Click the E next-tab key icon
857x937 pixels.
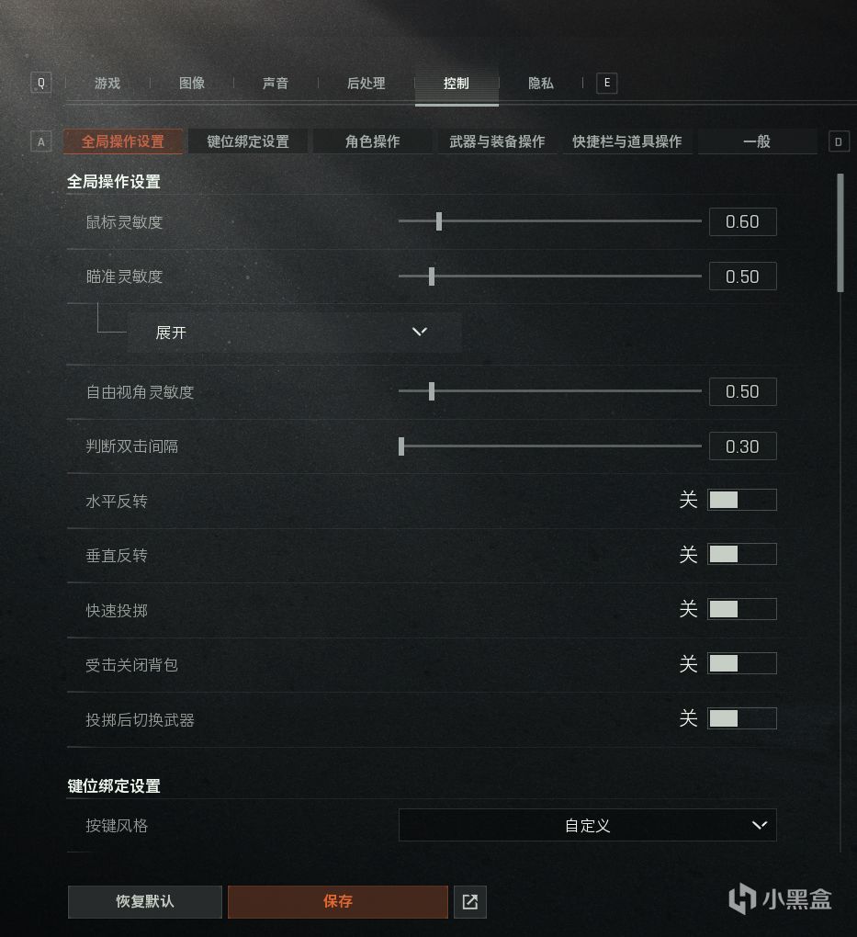[x=606, y=83]
